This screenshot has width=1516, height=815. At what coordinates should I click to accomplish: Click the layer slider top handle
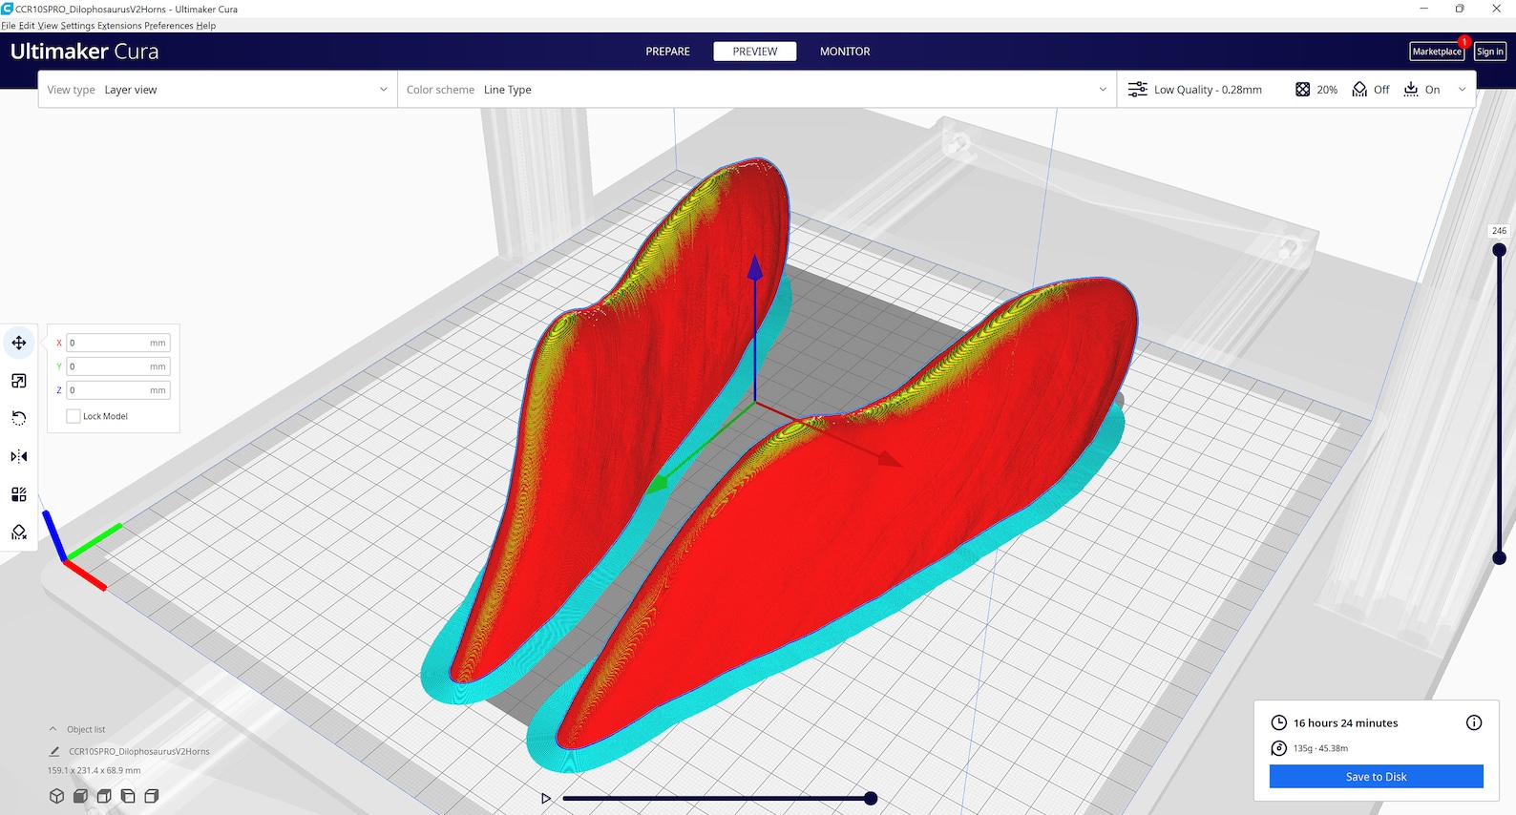1499,250
